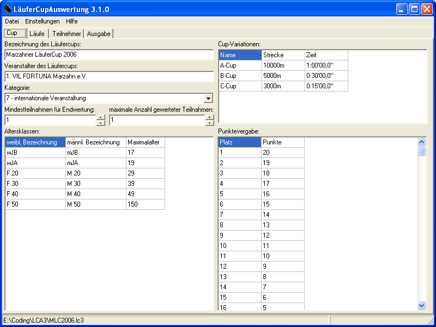Select the C-Cup cell
This screenshot has width=436, height=327.
240,86
